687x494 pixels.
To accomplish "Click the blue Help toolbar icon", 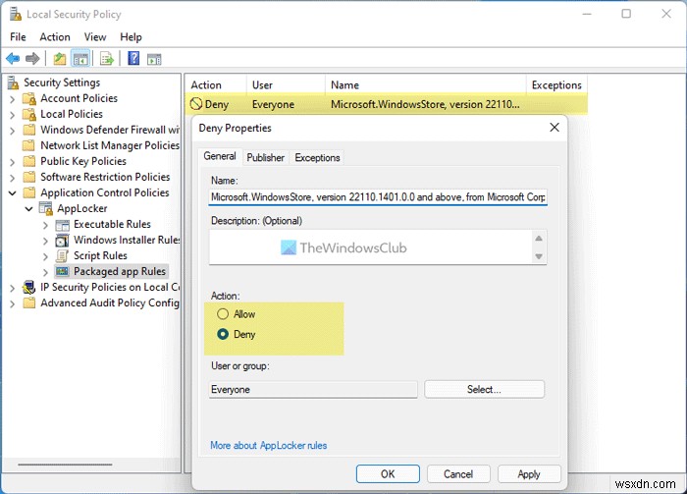I will pyautogui.click(x=133, y=59).
